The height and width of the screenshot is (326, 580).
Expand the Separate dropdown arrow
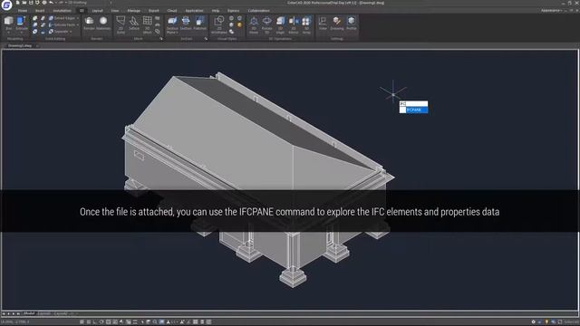[71, 32]
